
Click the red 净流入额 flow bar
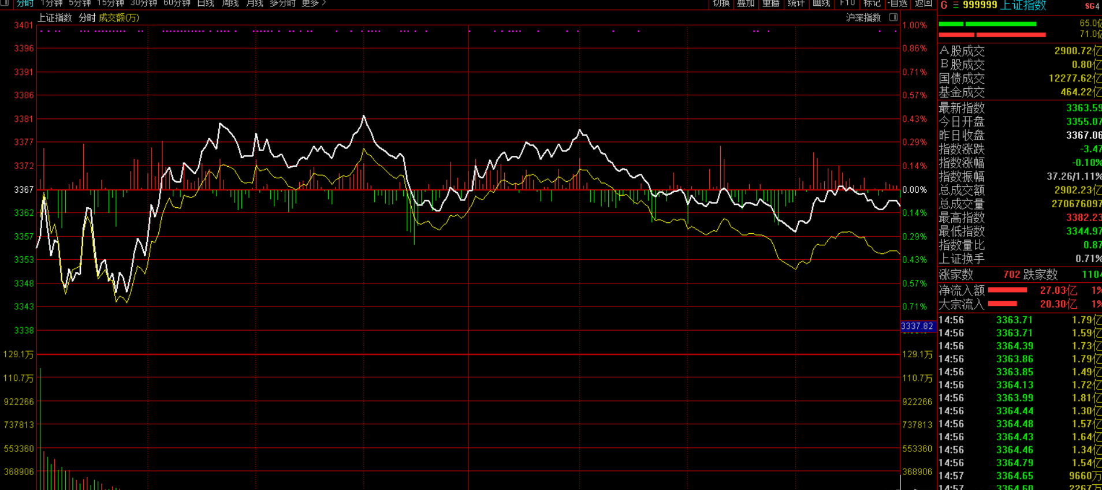pos(1007,290)
